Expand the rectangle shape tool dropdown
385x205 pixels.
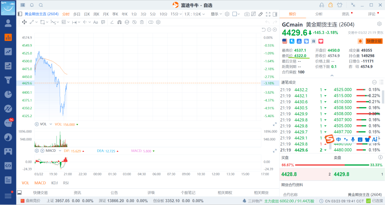(x=47, y=22)
